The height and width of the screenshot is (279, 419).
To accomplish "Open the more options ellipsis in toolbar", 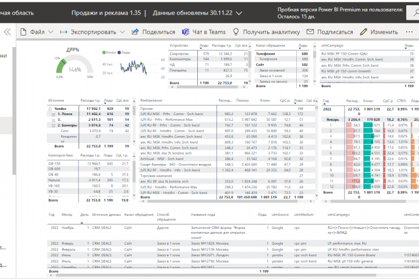I will [x=409, y=32].
